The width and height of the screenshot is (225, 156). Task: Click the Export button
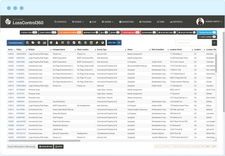click(x=59, y=147)
